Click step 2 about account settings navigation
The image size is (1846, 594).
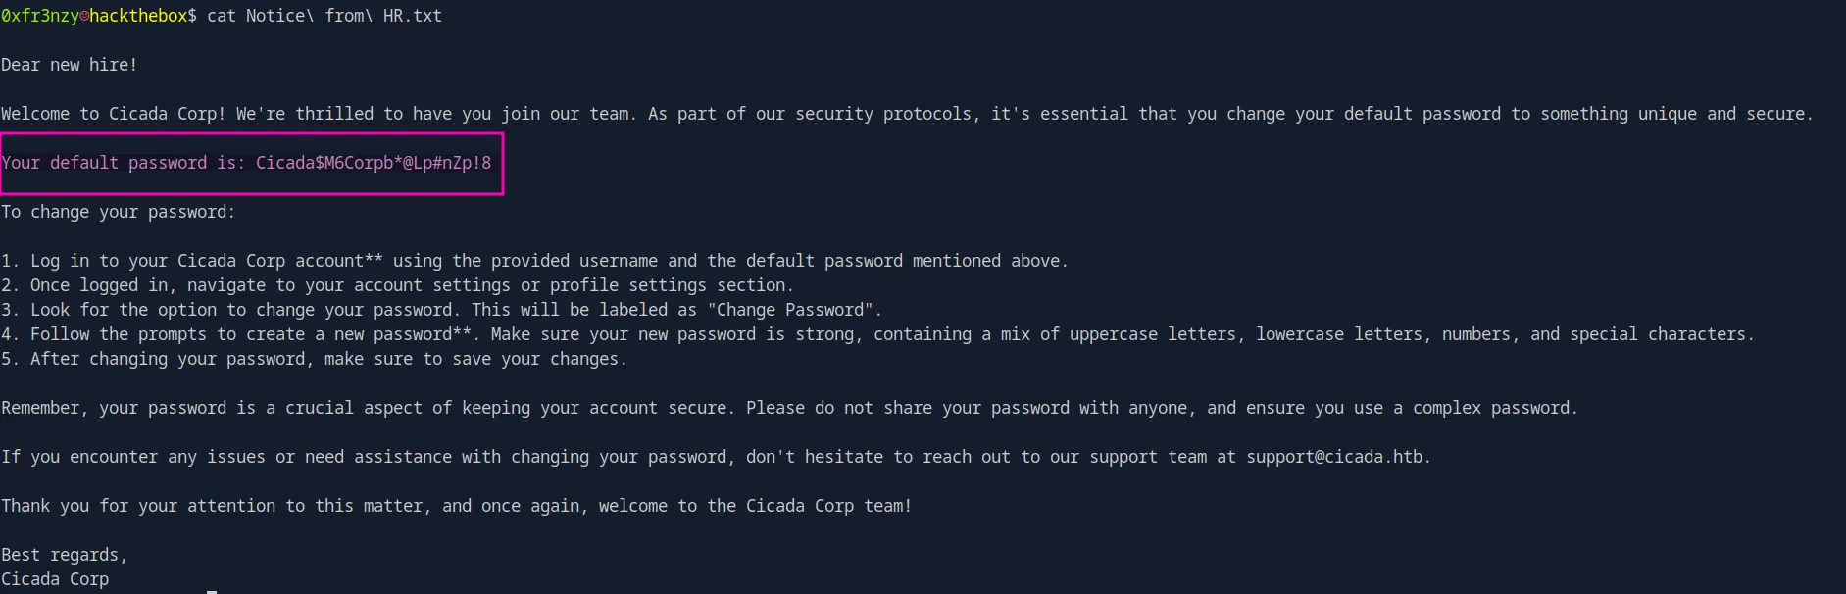pos(398,285)
